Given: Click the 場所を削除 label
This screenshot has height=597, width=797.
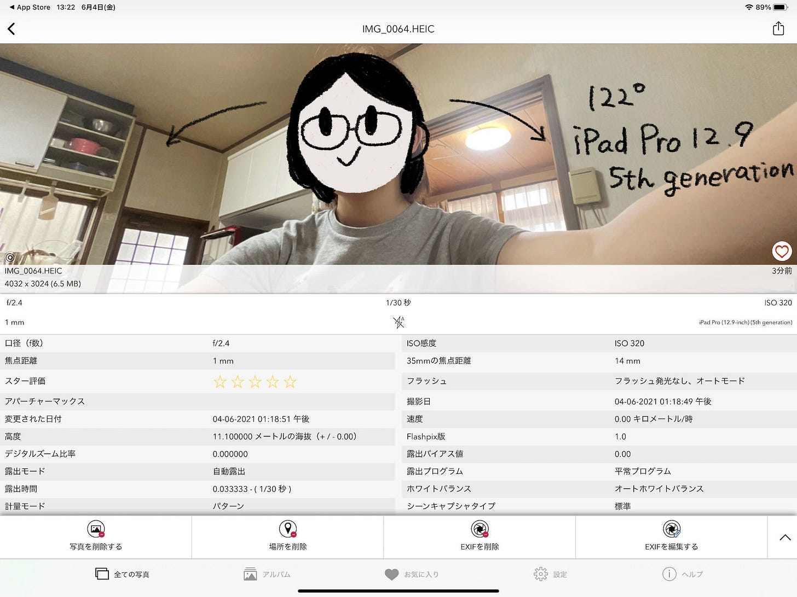Looking at the screenshot, I should click(288, 547).
